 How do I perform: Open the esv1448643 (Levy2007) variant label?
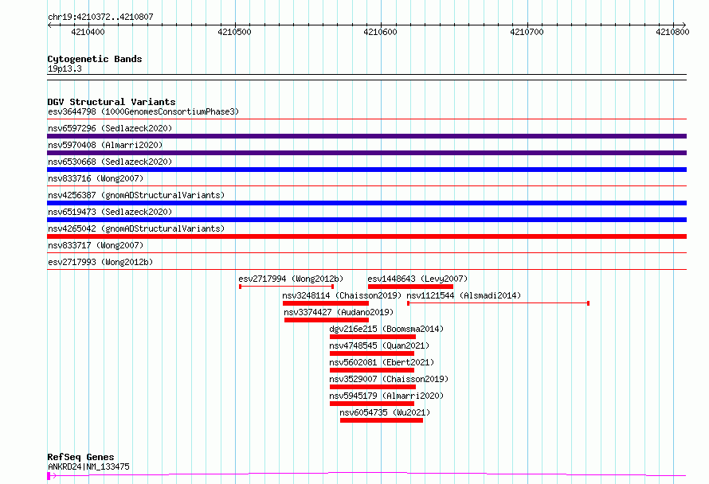click(417, 279)
